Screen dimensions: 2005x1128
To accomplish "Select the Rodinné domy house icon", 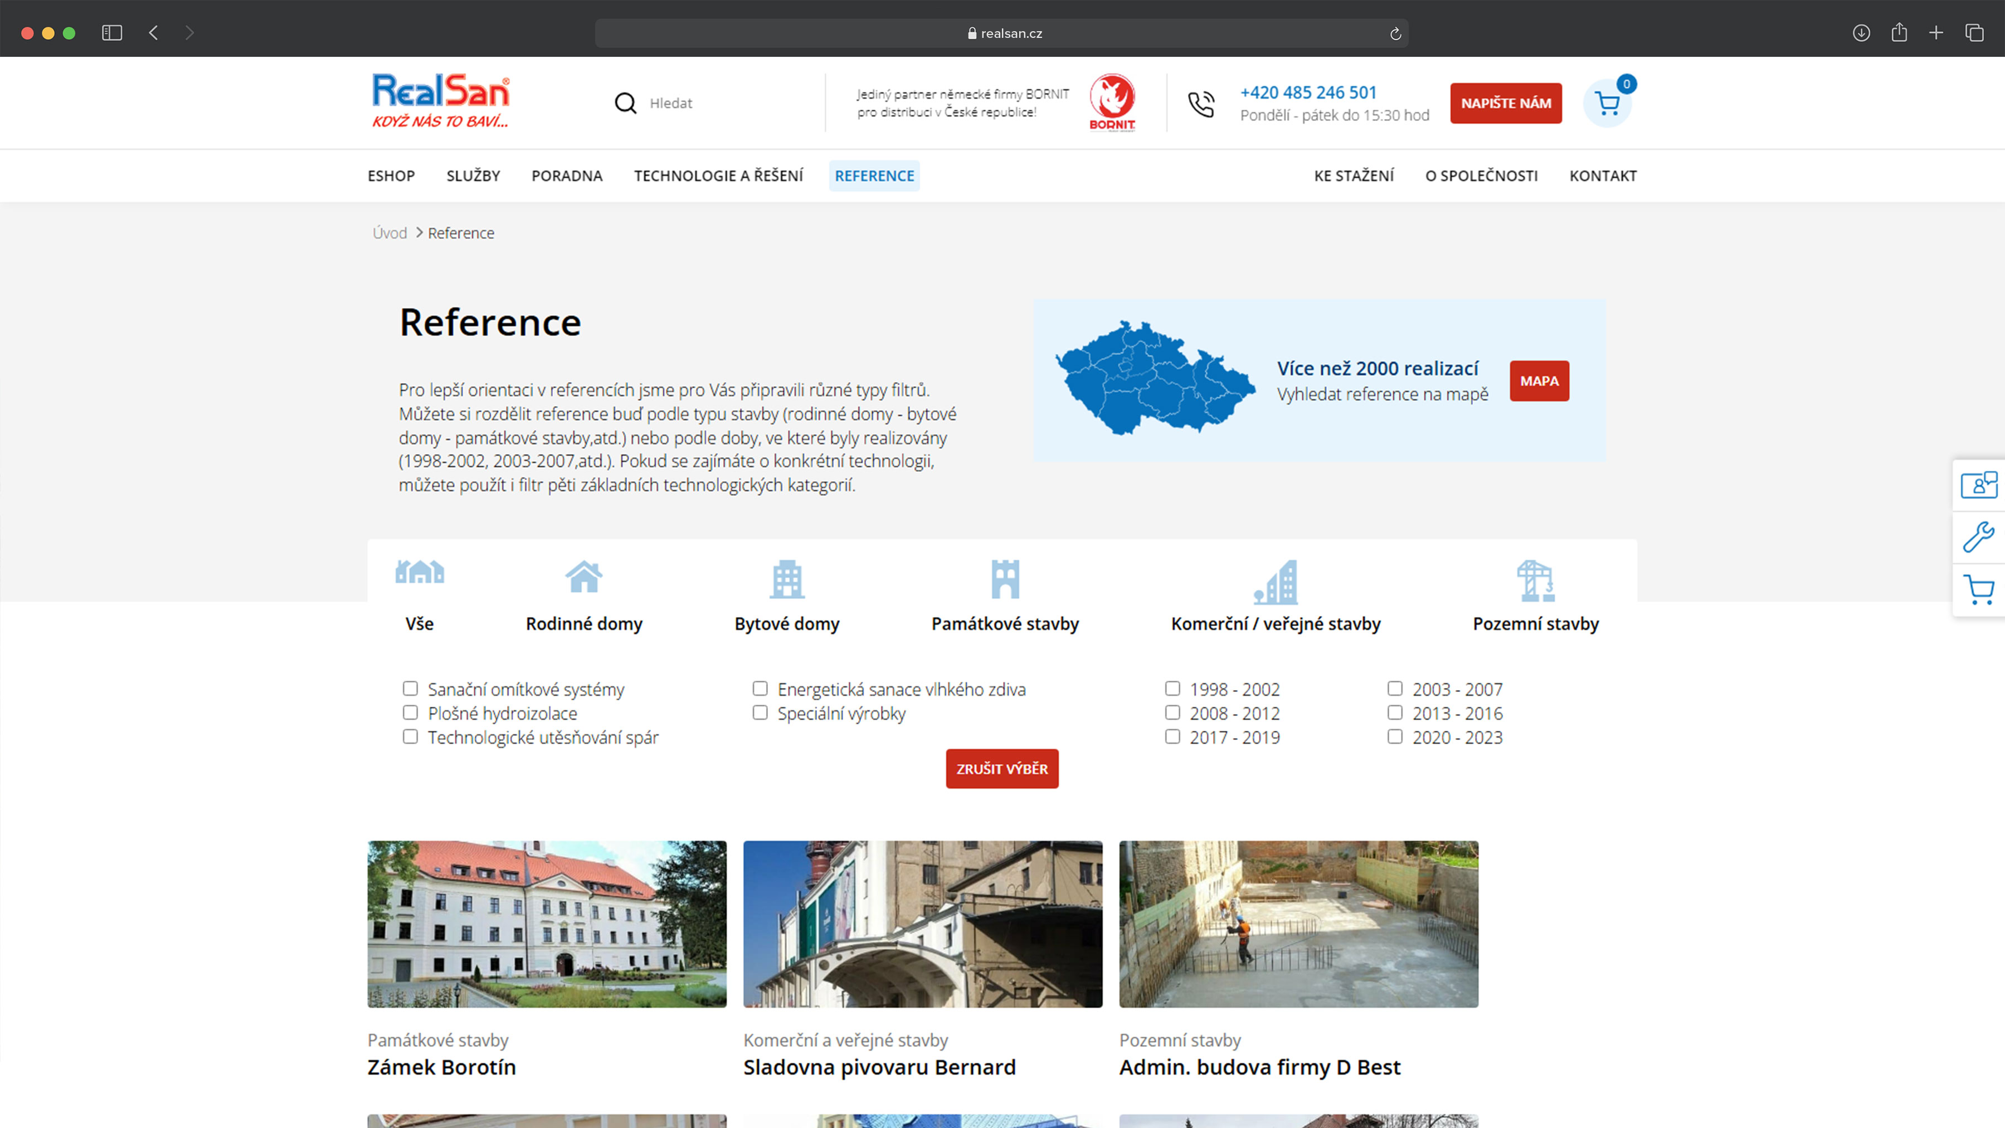I will click(584, 577).
